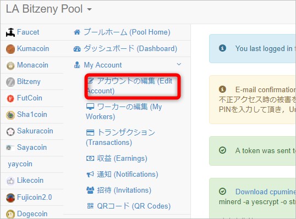Click the QR Codes grid icon
Viewport: 296px width, 219px height.
coord(90,206)
